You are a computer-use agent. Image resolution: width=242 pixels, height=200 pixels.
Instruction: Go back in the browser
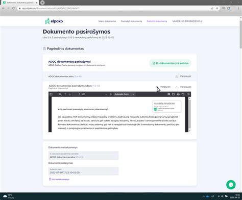click(4, 8)
